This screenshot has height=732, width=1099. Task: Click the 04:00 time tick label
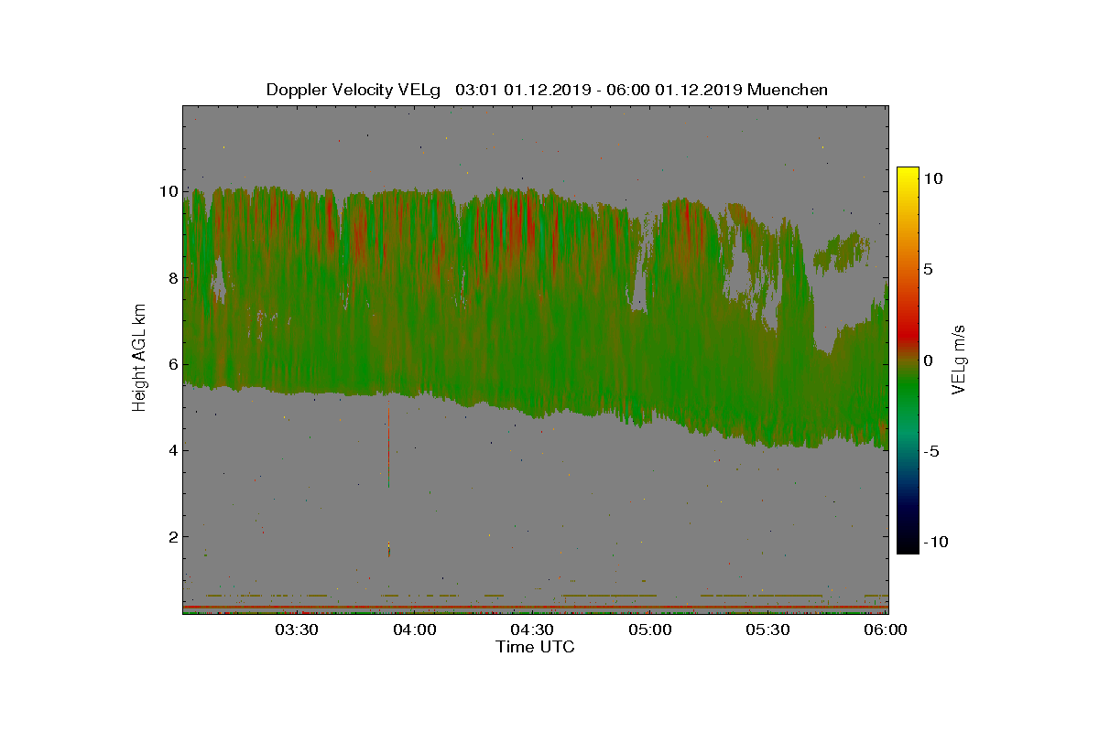414,630
